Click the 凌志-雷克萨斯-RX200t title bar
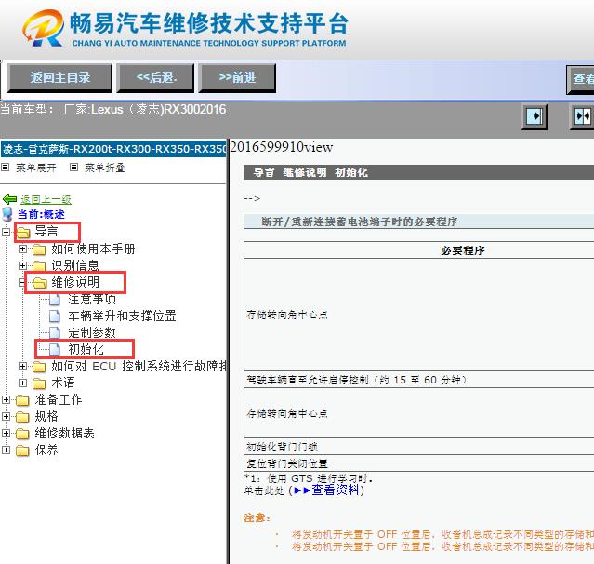Viewport: 594px width, 564px height. pos(113,149)
